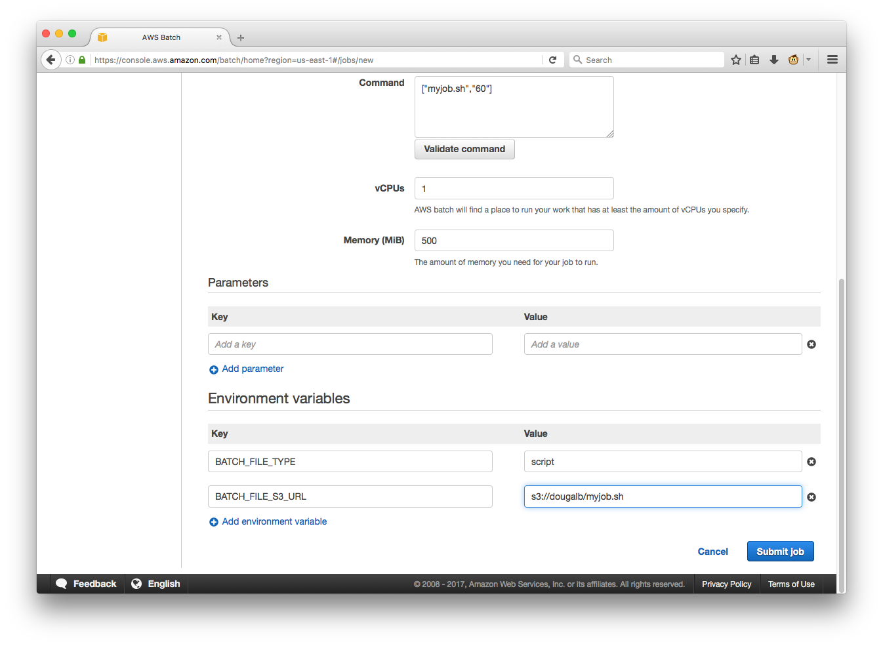Open the downloads arrow icon
The height and width of the screenshot is (646, 883).
point(774,60)
